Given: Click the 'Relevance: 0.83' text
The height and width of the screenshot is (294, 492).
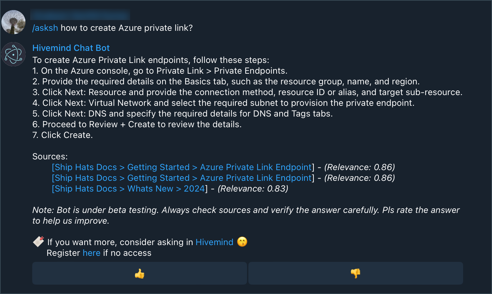Looking at the screenshot, I should [253, 189].
